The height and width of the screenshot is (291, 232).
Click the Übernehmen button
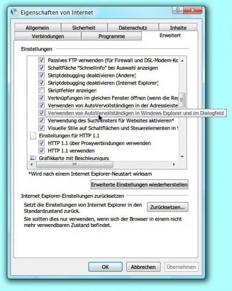(181, 267)
